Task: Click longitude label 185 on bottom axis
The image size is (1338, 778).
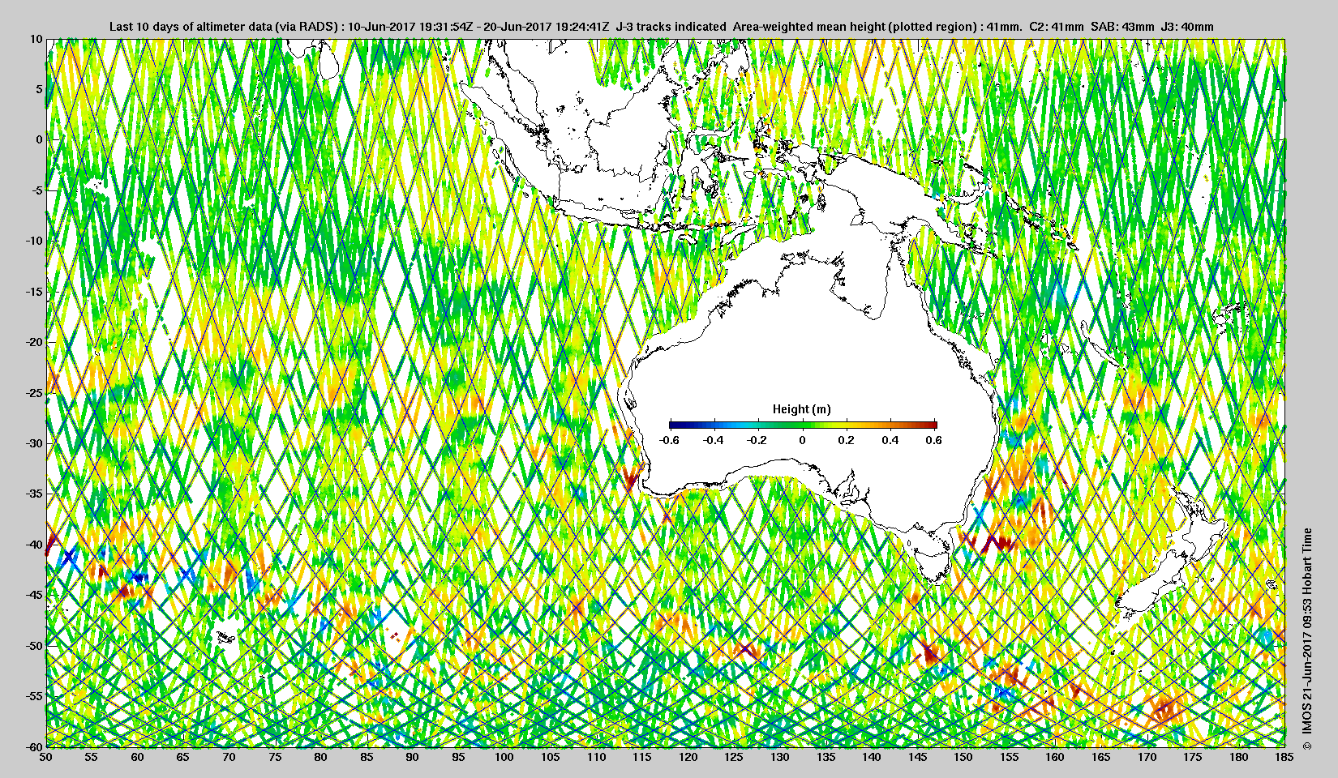Action: click(1284, 757)
